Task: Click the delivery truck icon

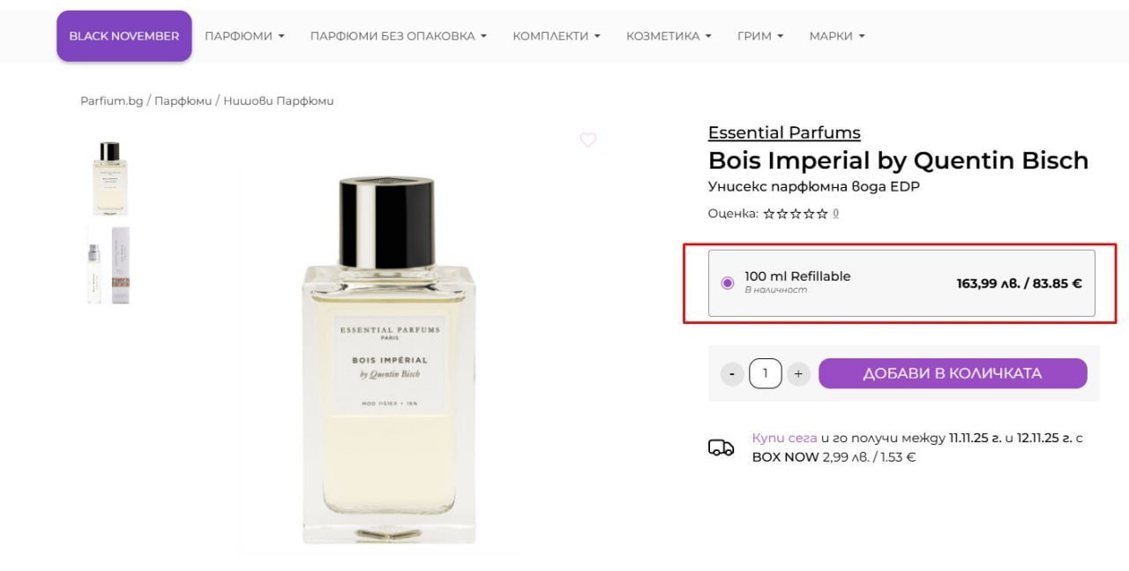Action: coord(721,447)
